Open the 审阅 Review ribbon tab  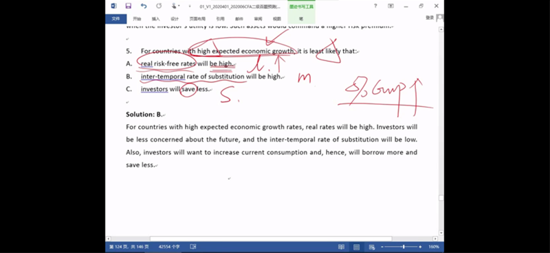258,19
